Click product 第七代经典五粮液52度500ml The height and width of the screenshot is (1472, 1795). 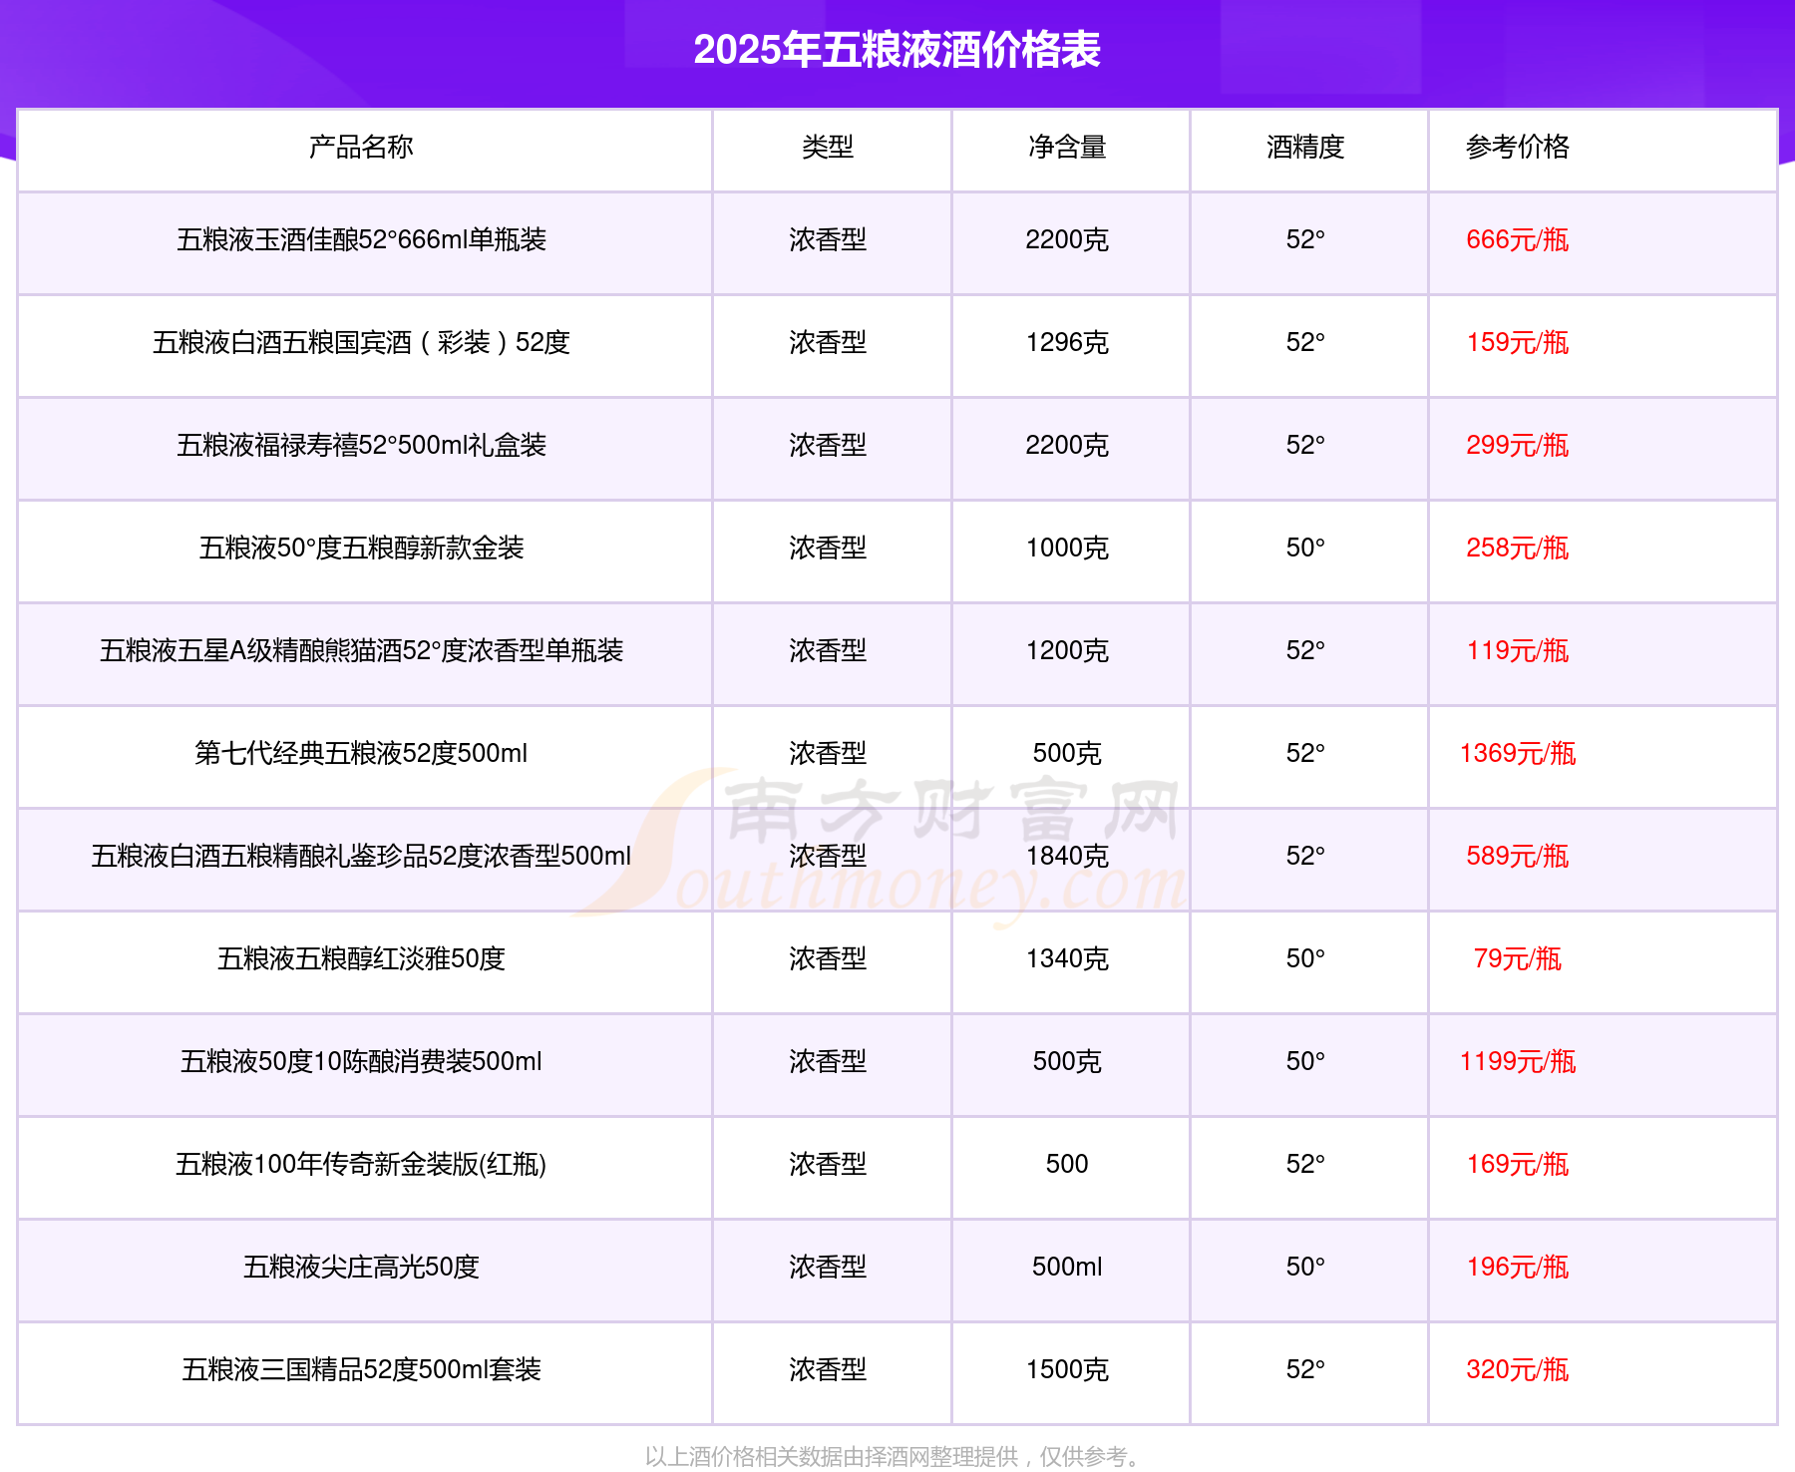pyautogui.click(x=361, y=753)
